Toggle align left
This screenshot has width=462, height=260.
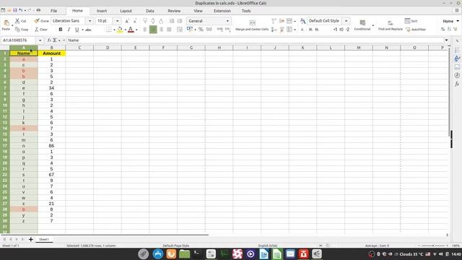[145, 30]
